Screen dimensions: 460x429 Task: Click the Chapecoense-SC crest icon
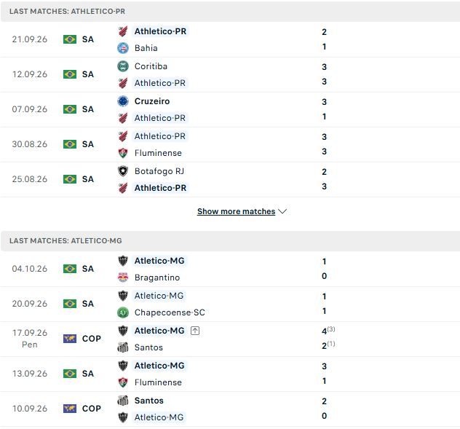[x=123, y=312]
